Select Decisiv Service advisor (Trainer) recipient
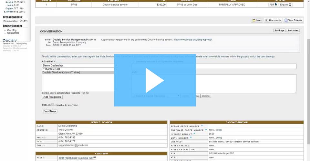Viewport: 310px width, 161px height. click(78, 73)
